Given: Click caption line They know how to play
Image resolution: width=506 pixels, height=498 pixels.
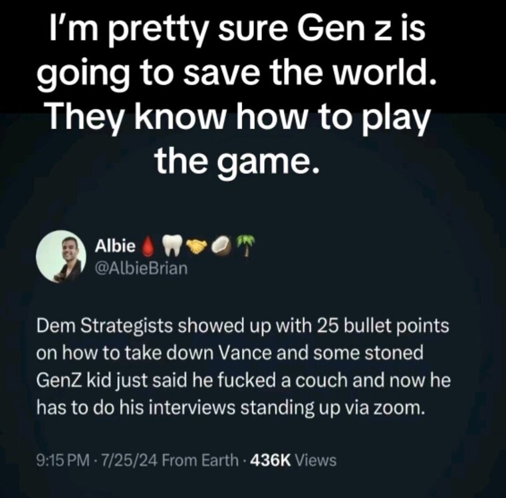Looking at the screenshot, I should click(239, 118).
